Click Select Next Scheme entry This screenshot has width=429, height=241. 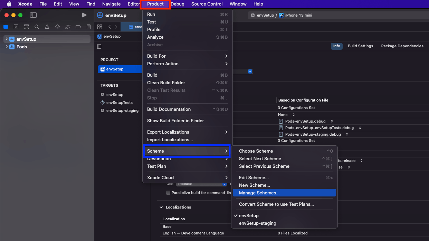point(284,158)
